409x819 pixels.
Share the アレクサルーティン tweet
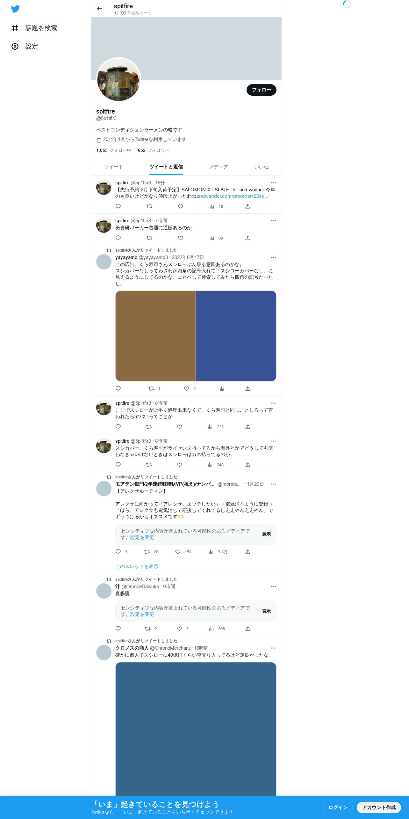coord(248,552)
